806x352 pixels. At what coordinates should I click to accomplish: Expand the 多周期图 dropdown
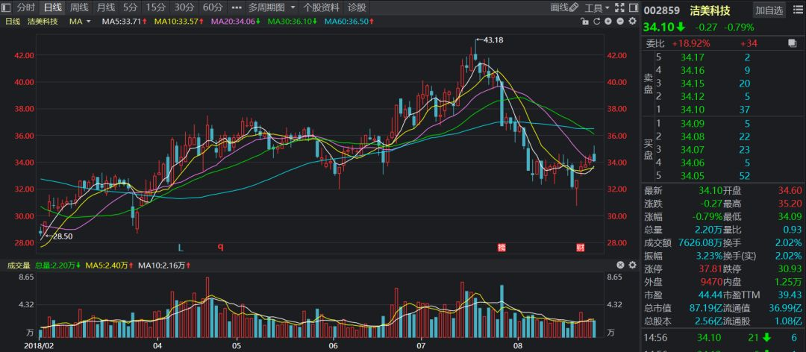tap(270, 7)
